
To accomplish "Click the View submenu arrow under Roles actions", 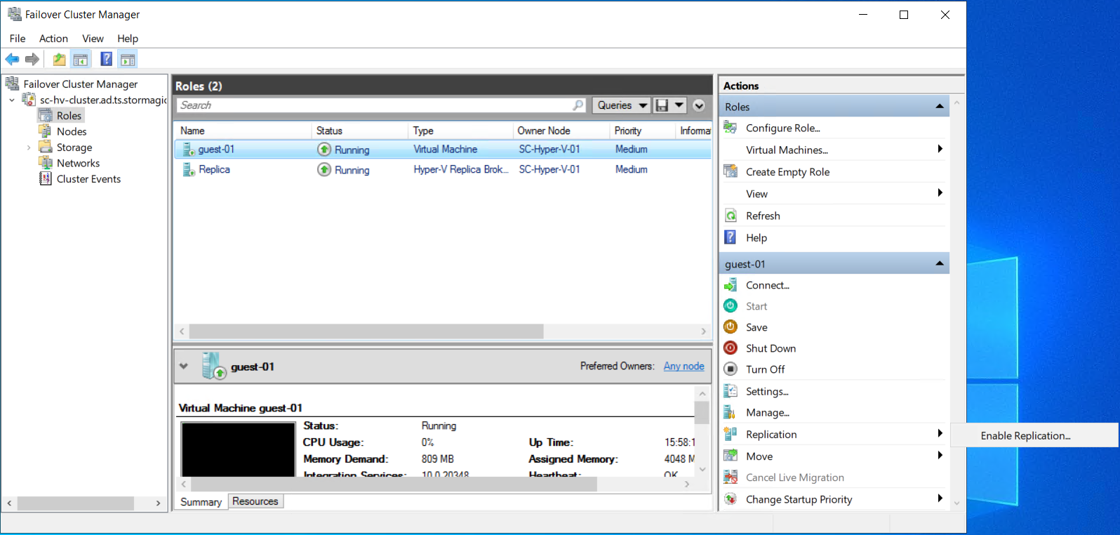I will point(940,193).
